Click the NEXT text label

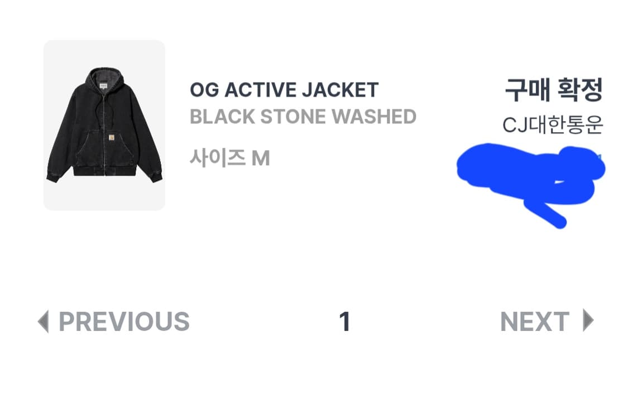click(535, 322)
